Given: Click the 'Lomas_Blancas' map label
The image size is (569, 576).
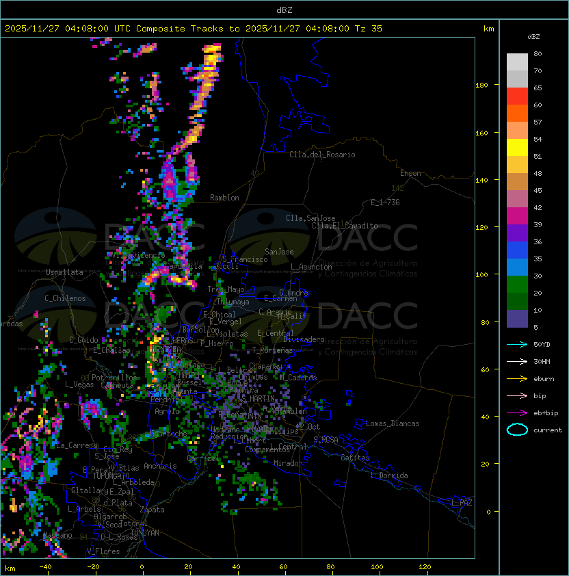Looking at the screenshot, I should click(393, 423).
